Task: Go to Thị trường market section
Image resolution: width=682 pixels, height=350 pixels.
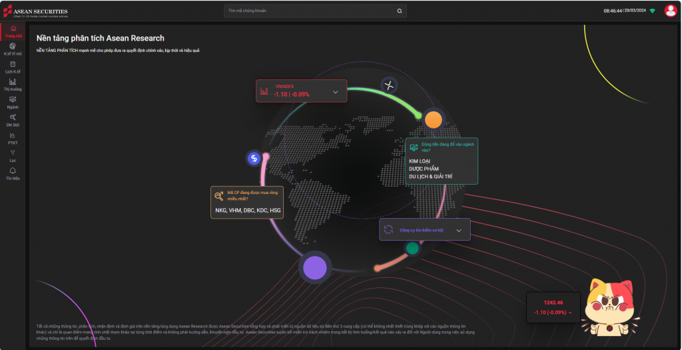Action: tap(13, 85)
